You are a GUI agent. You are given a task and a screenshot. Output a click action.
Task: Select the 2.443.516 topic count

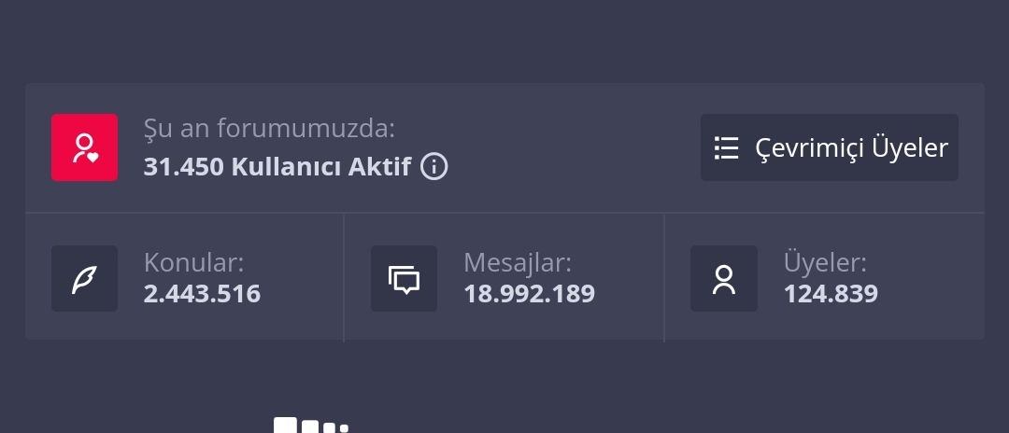pyautogui.click(x=202, y=294)
